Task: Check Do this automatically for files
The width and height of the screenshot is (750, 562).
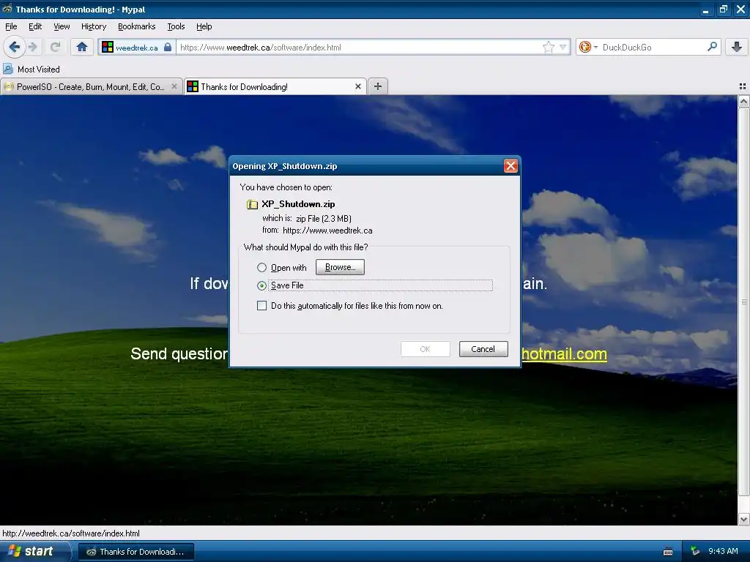Action: click(x=261, y=305)
